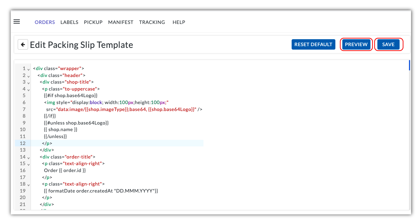
Task: Open the Pickup page
Action: [93, 22]
